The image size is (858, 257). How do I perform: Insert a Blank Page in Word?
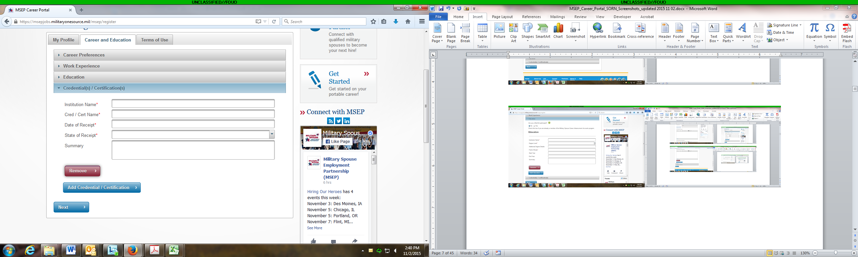coord(451,33)
